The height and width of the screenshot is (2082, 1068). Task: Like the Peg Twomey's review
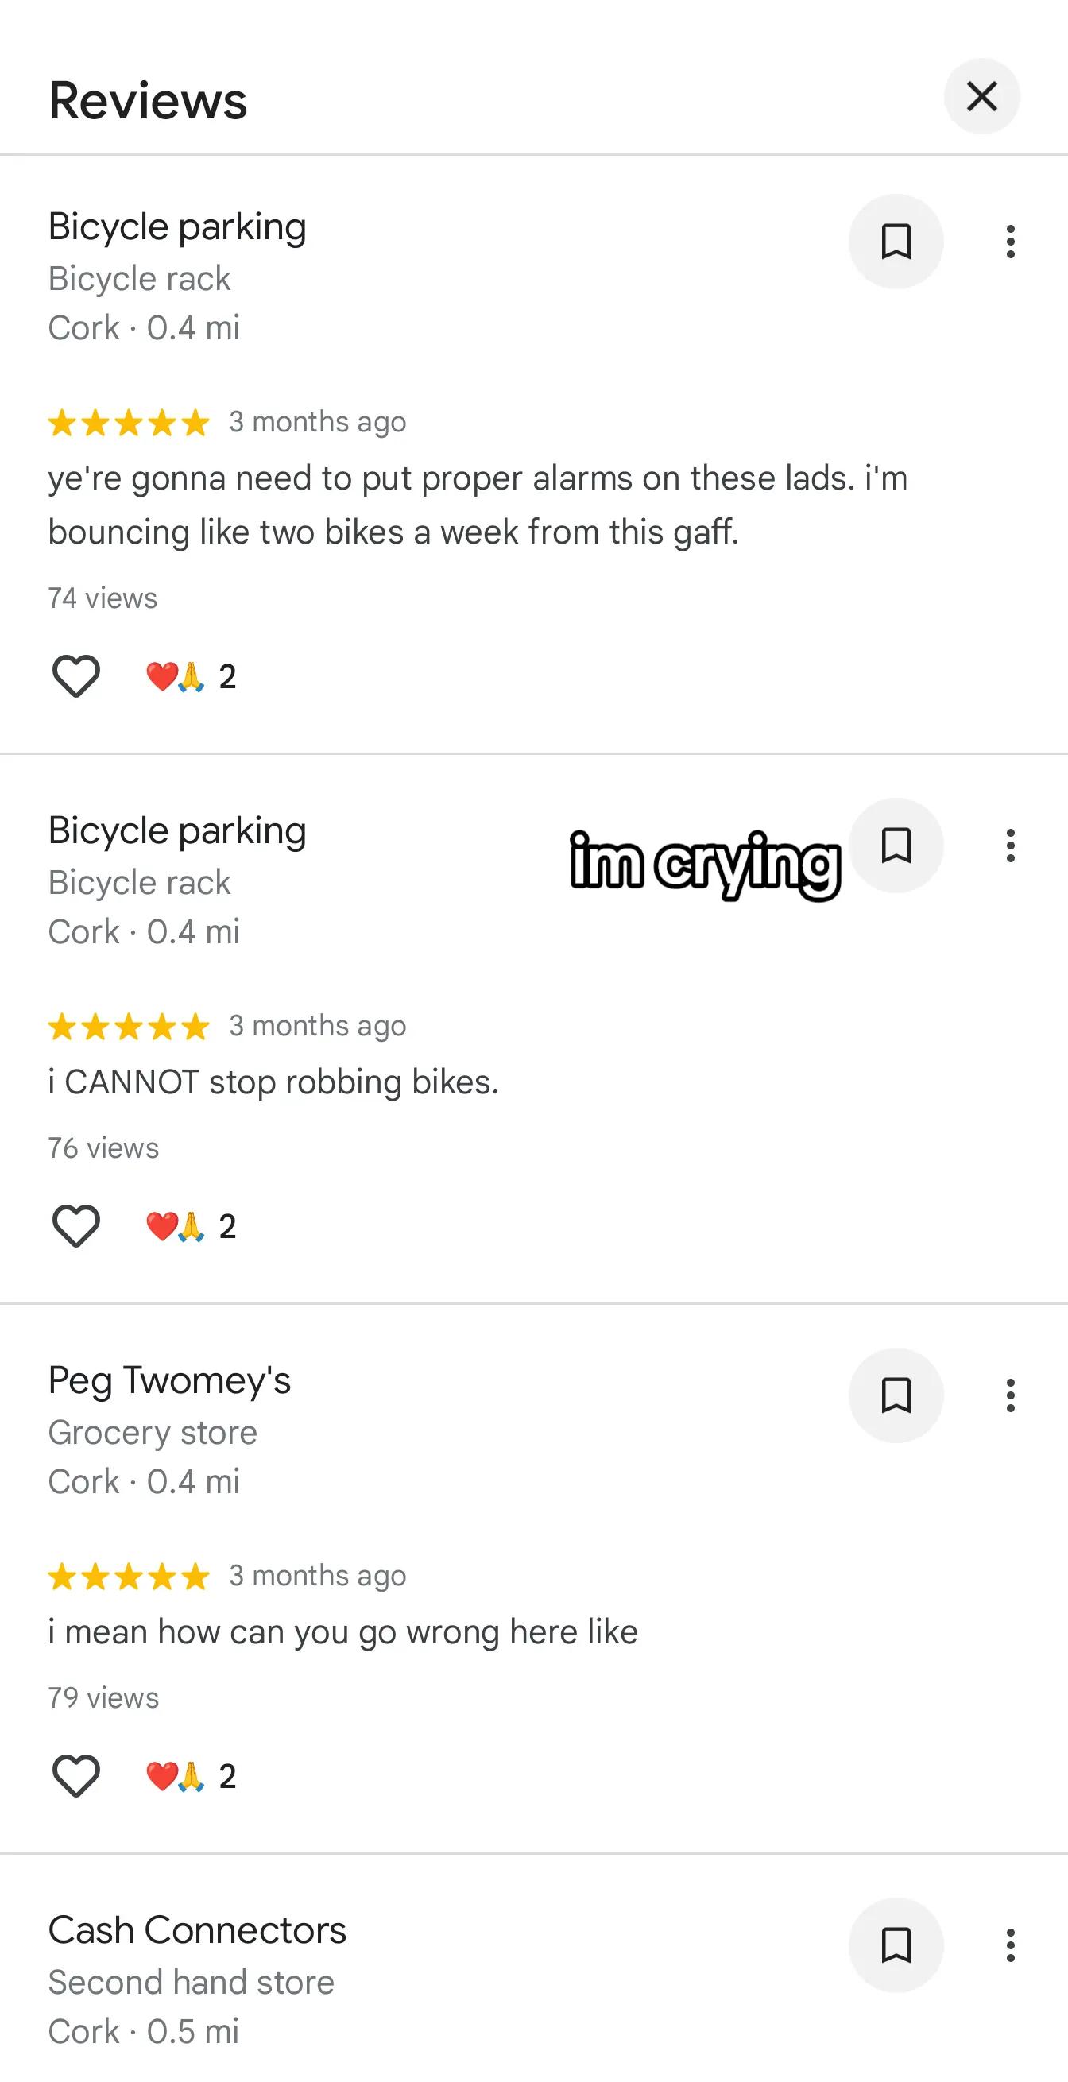tap(76, 1775)
